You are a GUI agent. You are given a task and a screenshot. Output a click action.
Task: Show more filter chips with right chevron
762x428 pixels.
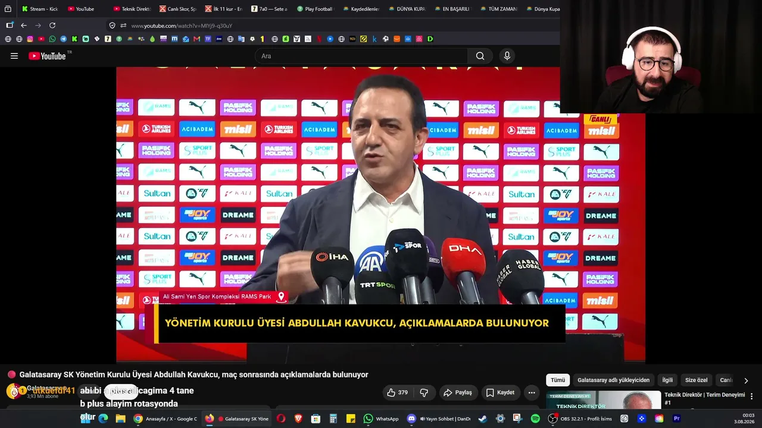(x=746, y=380)
